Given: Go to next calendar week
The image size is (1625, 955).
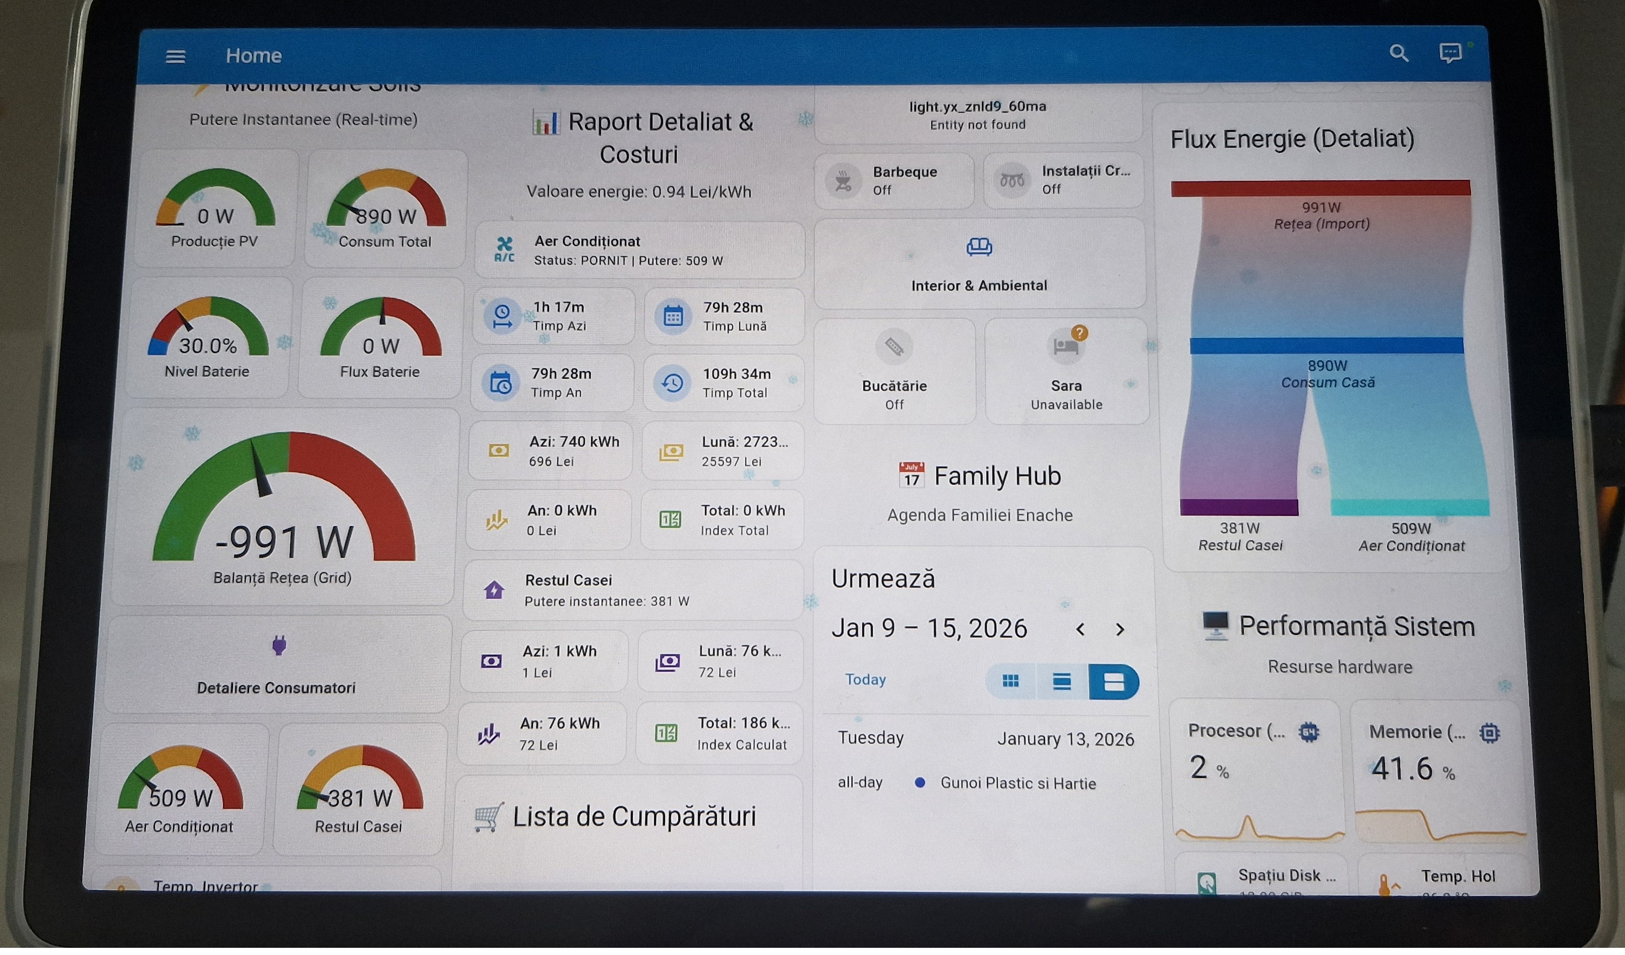Looking at the screenshot, I should click(x=1120, y=630).
